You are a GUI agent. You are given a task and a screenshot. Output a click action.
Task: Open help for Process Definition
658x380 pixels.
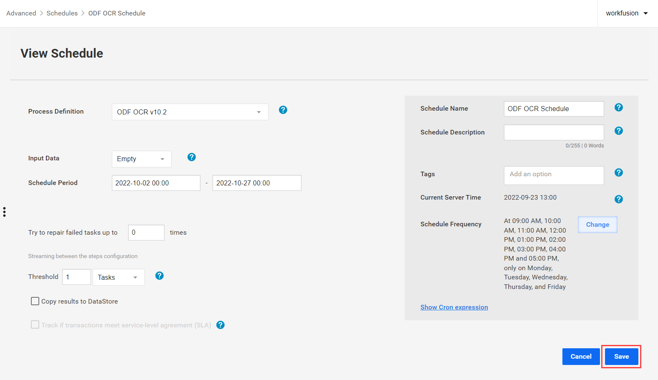pos(283,110)
